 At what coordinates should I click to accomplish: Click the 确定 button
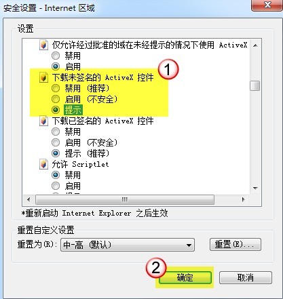185,277
